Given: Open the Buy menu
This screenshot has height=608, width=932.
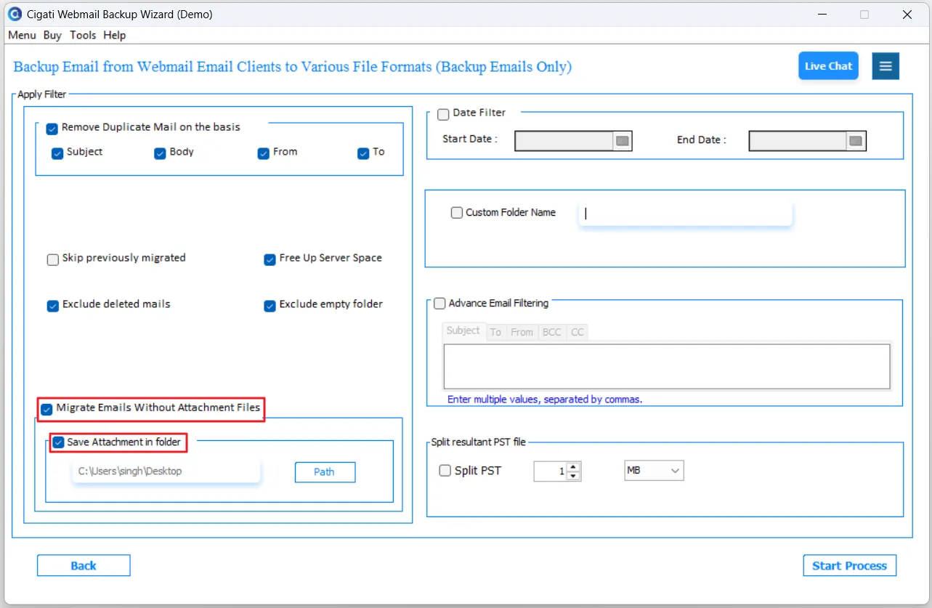Looking at the screenshot, I should [x=52, y=35].
